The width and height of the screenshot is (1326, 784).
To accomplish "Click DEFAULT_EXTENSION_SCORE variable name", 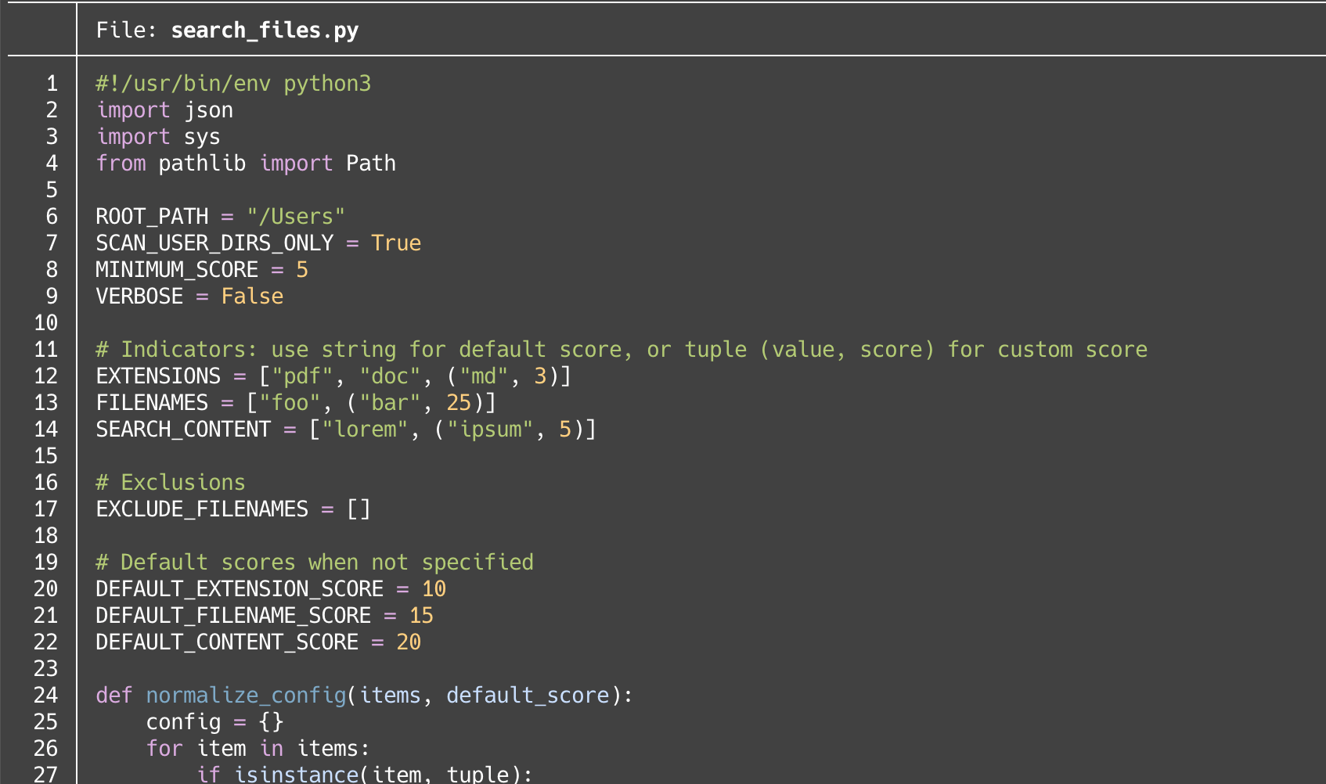I will click(240, 589).
